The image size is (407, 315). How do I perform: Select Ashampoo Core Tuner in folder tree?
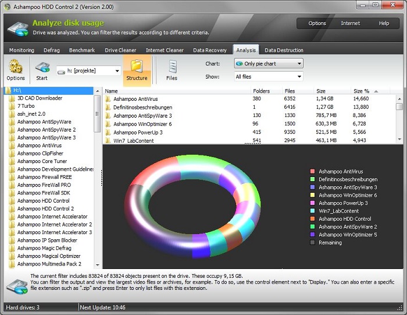click(x=42, y=161)
